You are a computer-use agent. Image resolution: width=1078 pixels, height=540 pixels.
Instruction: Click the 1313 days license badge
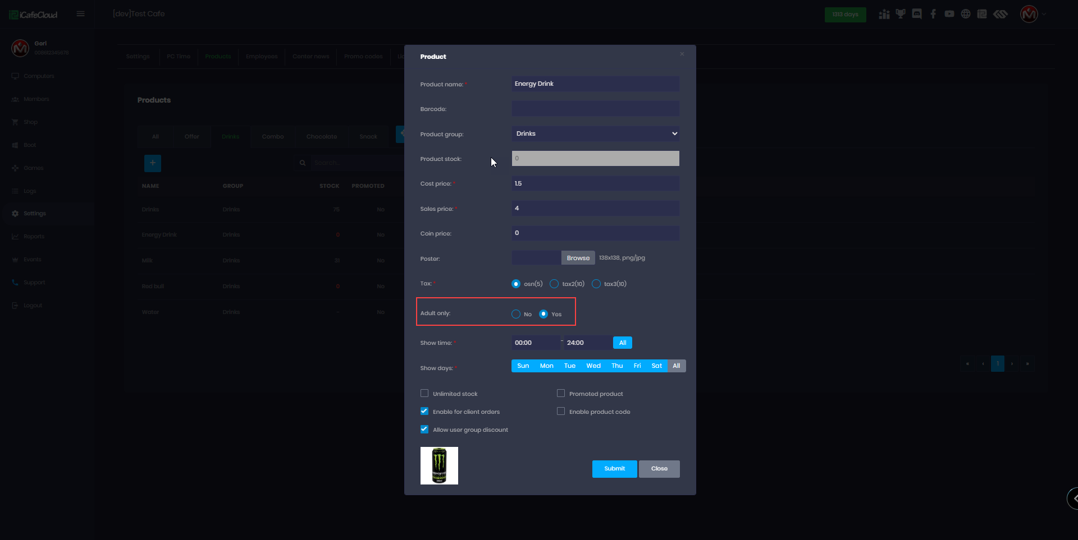[846, 15]
